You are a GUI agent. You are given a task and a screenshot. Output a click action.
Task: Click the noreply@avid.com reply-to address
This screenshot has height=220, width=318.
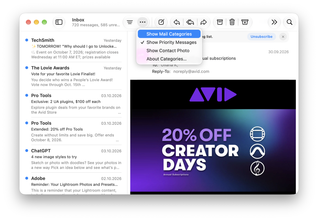click(x=191, y=71)
